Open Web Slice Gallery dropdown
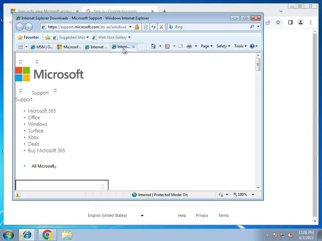 click(x=112, y=37)
